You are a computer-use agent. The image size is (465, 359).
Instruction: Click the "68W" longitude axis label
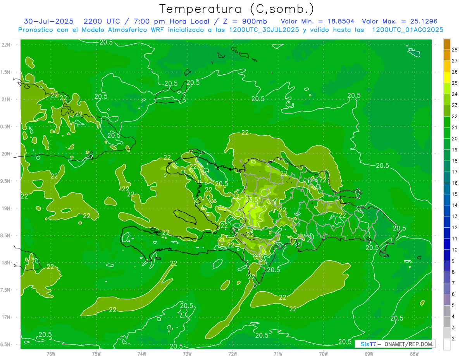[x=414, y=354]
